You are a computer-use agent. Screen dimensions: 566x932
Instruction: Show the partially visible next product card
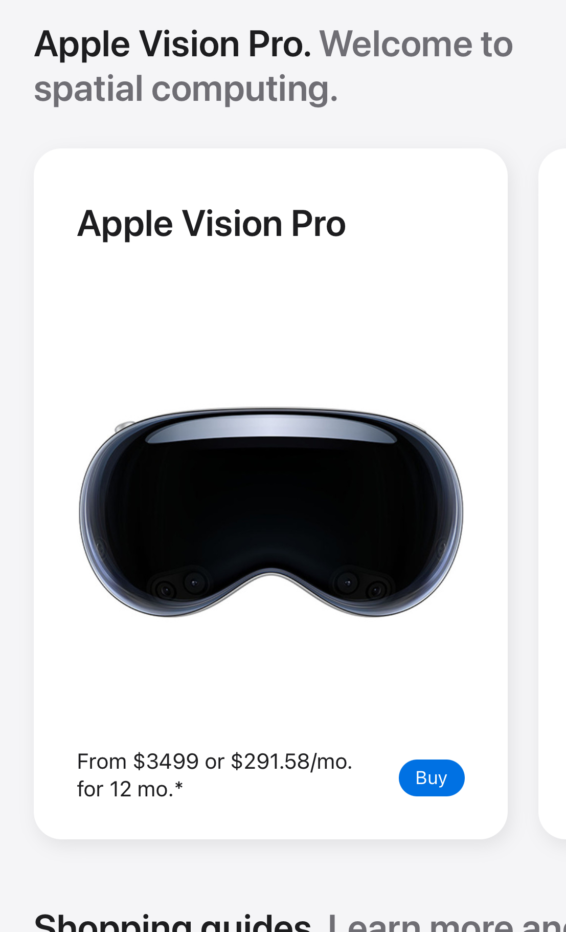pos(553,493)
